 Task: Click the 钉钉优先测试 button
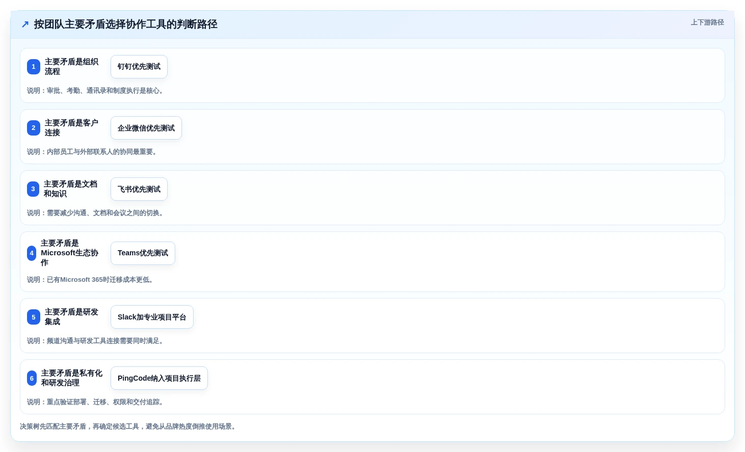[139, 67]
